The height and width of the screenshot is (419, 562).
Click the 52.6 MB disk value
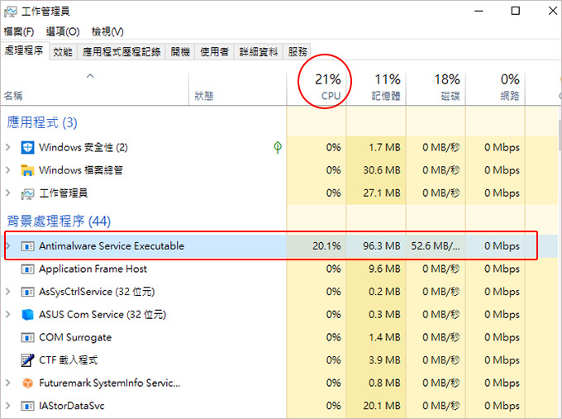pos(436,246)
